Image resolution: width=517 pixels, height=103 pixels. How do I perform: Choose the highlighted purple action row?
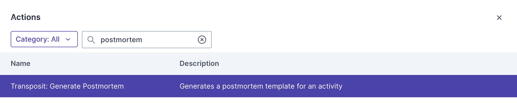click(258, 86)
